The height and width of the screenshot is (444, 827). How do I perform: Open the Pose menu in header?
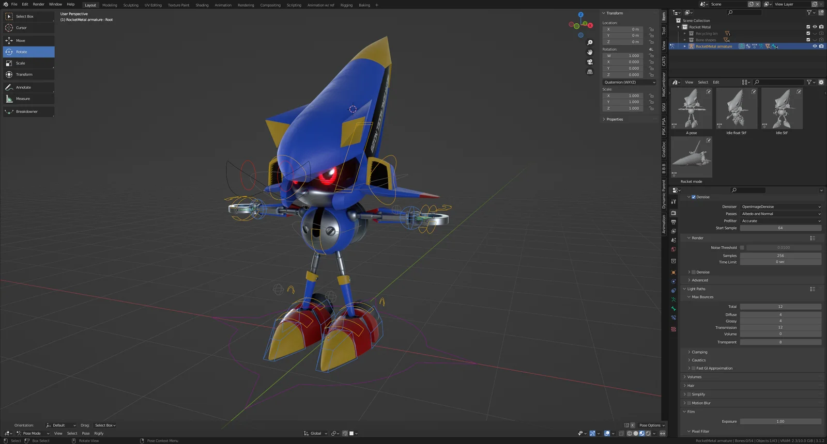point(86,433)
